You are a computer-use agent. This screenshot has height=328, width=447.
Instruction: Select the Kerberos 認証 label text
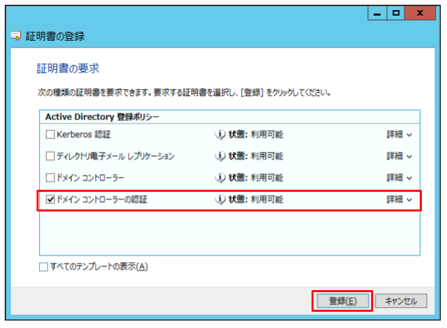pyautogui.click(x=84, y=134)
